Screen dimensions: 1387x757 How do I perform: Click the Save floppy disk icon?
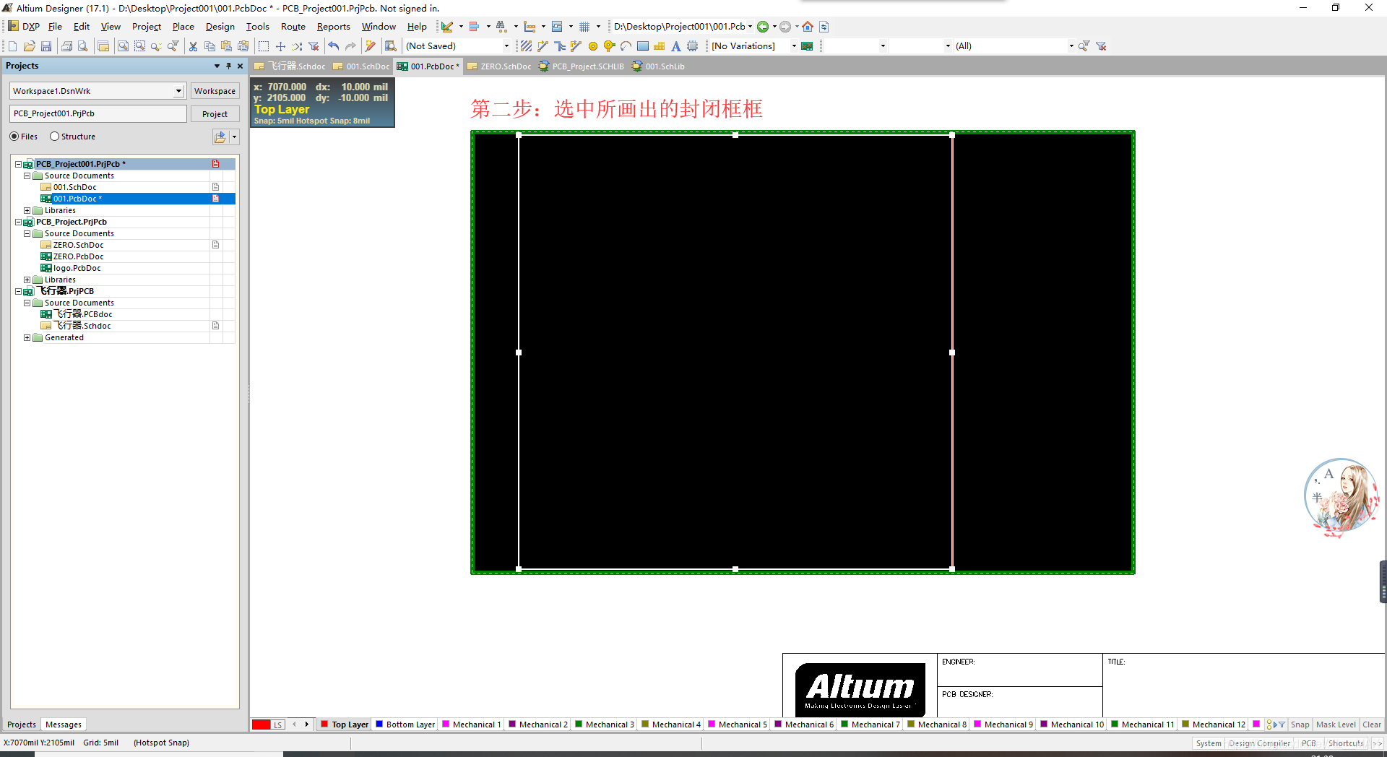pos(46,46)
